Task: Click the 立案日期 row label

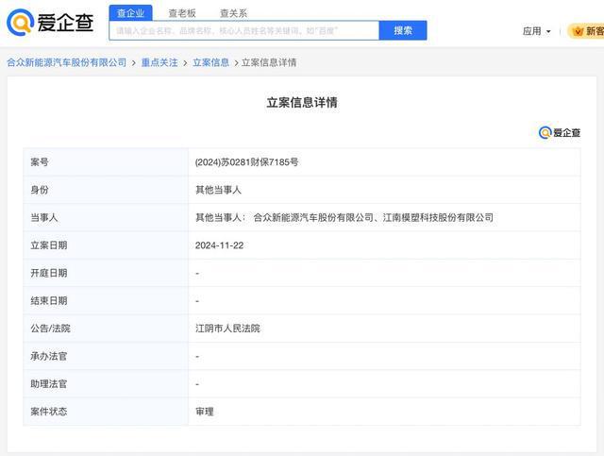Action: (49, 245)
